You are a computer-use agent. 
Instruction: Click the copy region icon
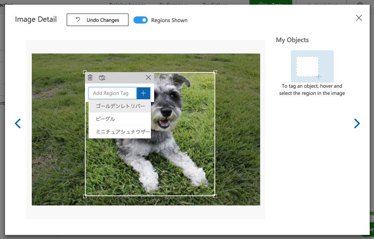[x=102, y=77]
